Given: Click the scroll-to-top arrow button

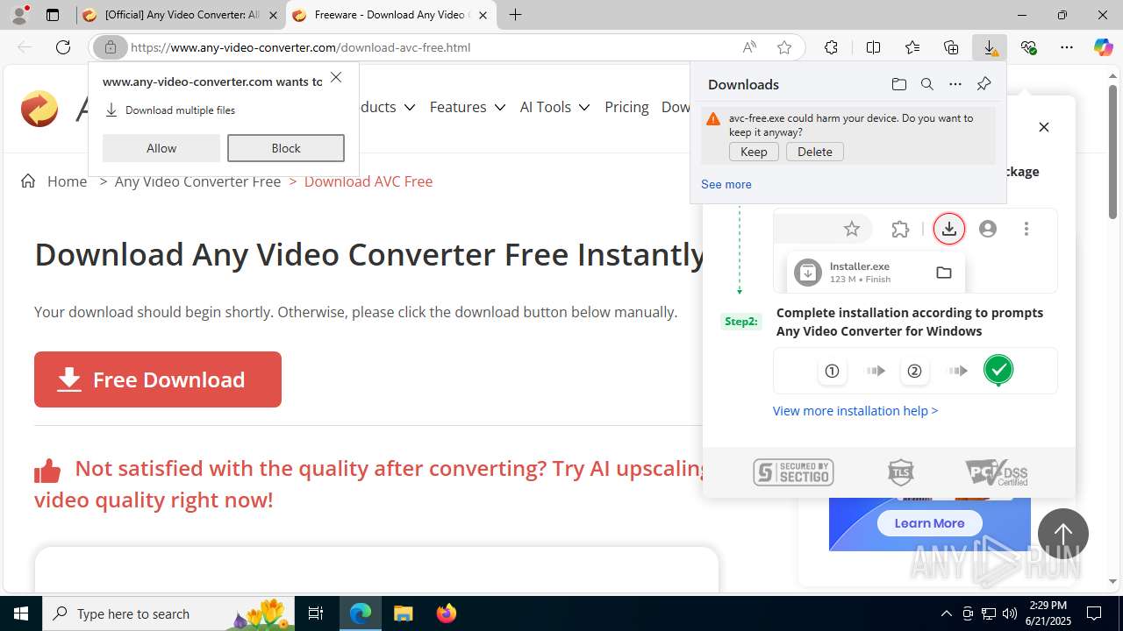Looking at the screenshot, I should 1063,534.
